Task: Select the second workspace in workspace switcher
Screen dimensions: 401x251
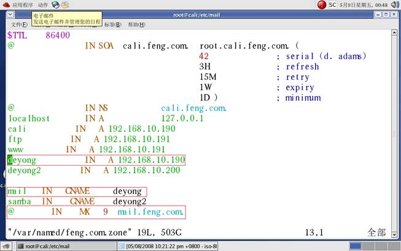Action: (x=370, y=246)
